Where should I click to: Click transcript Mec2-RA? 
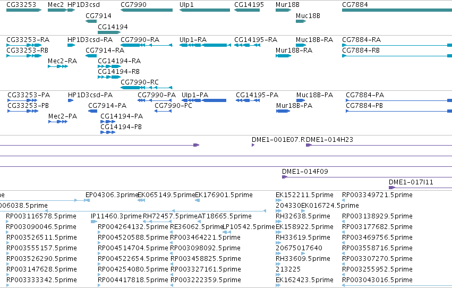(62, 61)
